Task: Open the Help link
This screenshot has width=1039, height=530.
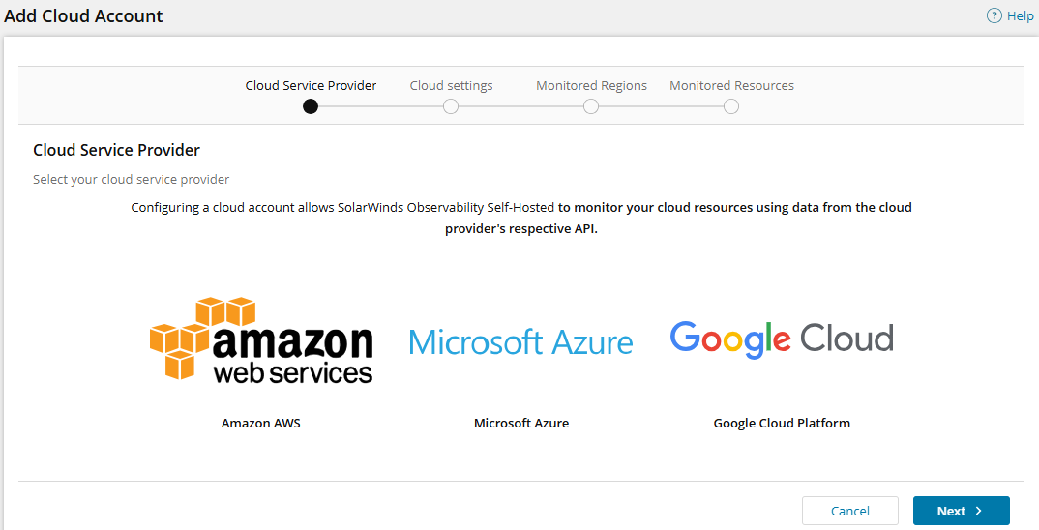Action: [1021, 16]
